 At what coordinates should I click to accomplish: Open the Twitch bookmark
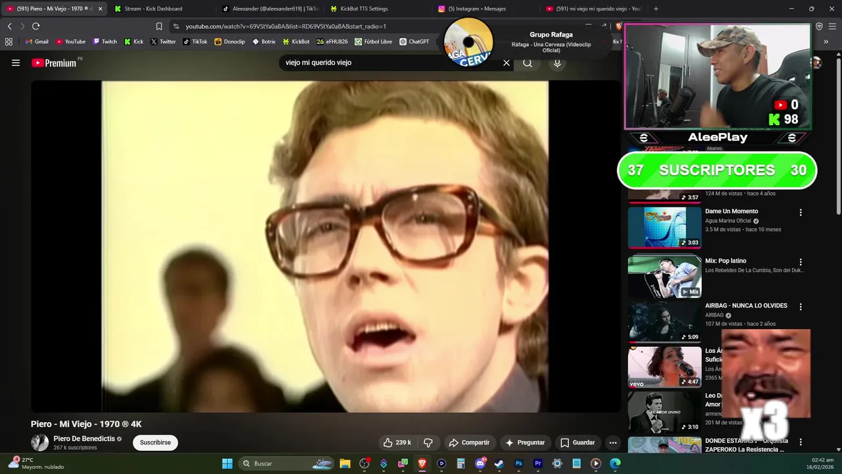(x=105, y=41)
